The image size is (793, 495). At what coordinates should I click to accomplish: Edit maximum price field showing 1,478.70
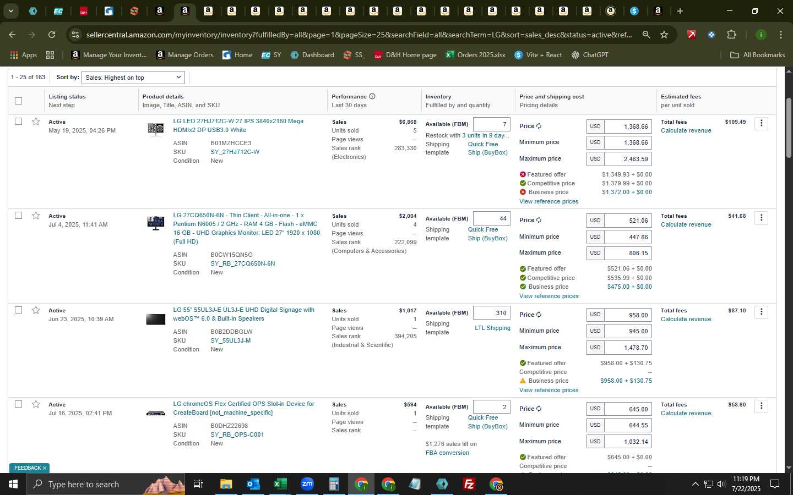coord(628,348)
